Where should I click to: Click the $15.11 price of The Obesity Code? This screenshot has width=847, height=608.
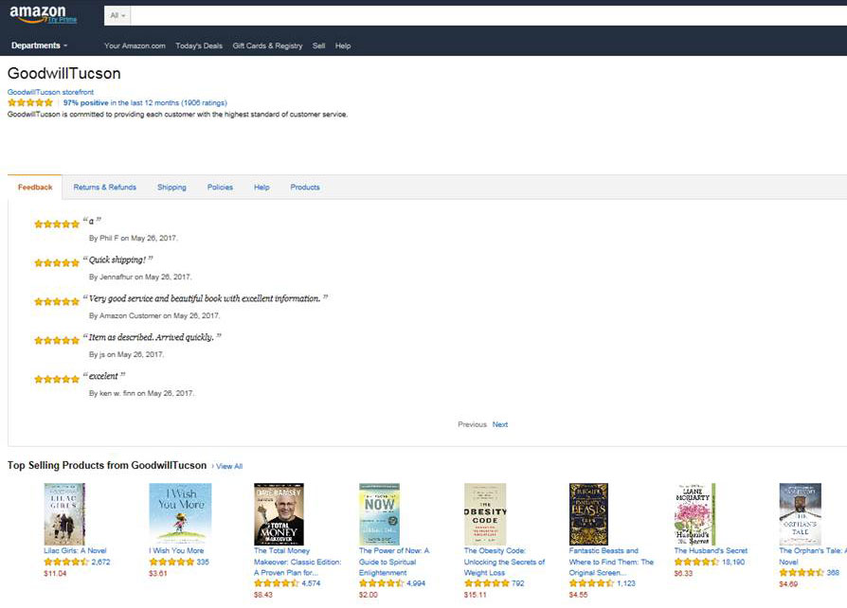476,595
